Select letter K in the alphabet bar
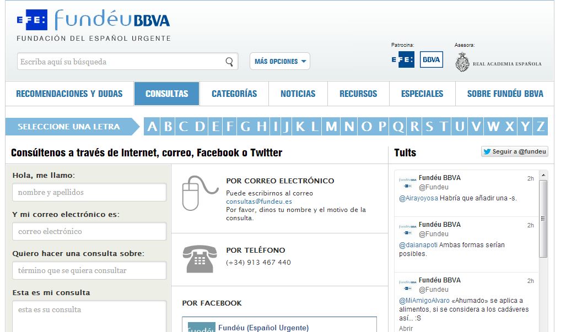566x332 pixels. click(300, 127)
